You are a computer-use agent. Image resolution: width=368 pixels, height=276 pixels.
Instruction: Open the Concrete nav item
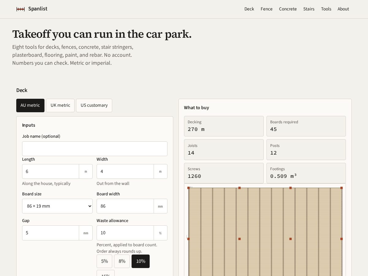pos(288,9)
